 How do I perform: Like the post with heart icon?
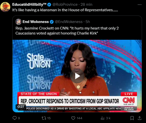(73, 118)
